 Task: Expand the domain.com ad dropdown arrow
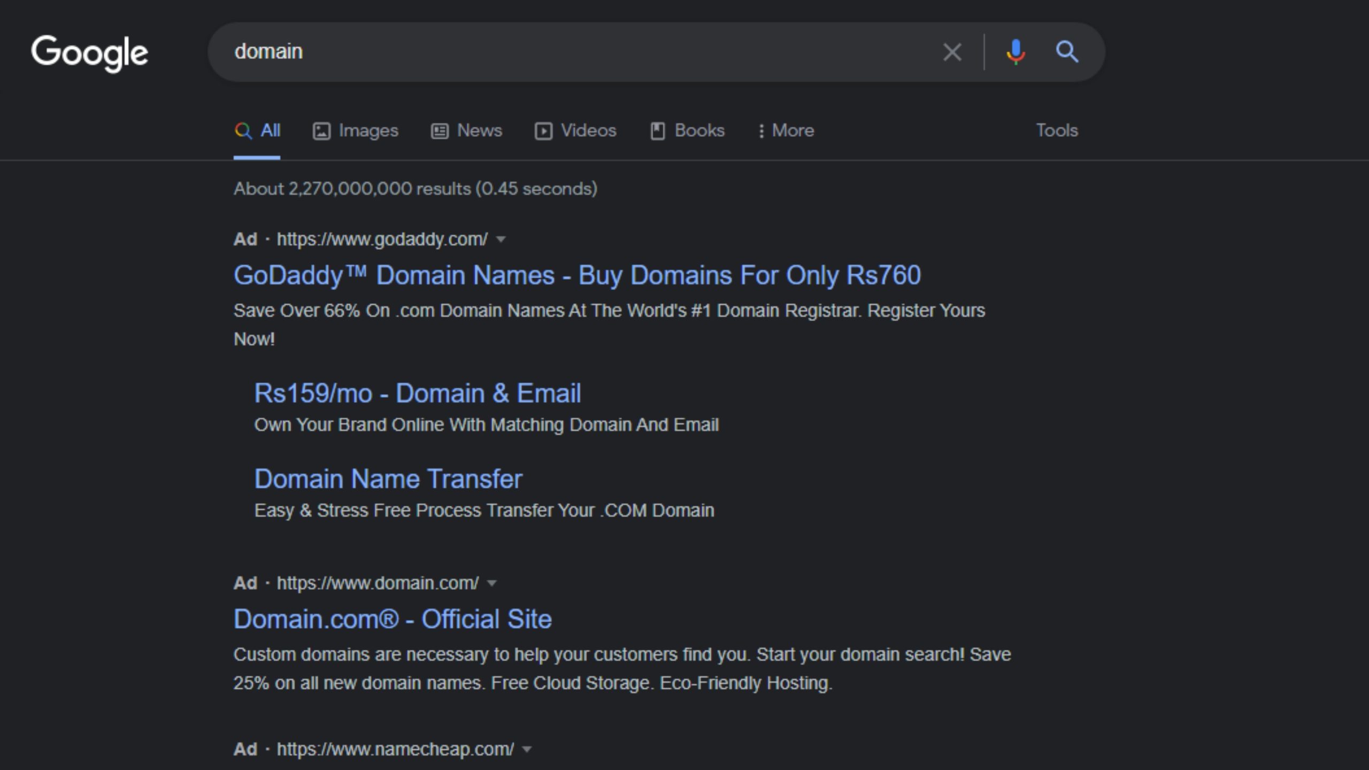pyautogui.click(x=492, y=583)
